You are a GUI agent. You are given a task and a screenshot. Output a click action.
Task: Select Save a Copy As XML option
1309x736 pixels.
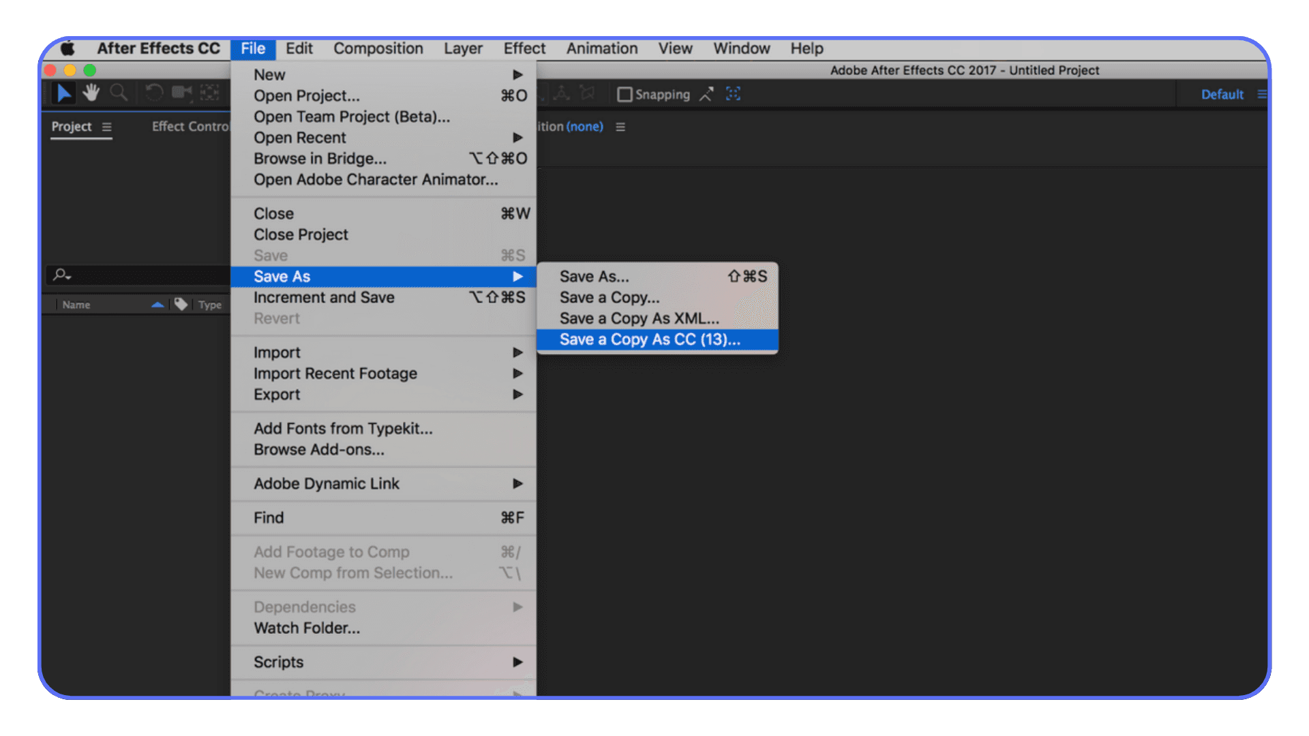[639, 318]
